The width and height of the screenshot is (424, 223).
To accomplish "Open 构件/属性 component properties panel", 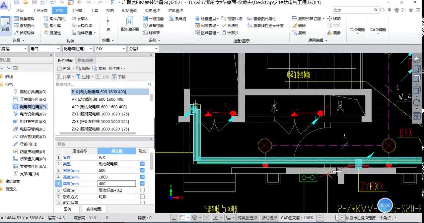I will 55,19.
